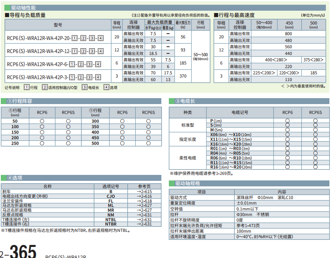Select stroke value 250 in stroke table
Screen dimensions: 331x258
15,143
